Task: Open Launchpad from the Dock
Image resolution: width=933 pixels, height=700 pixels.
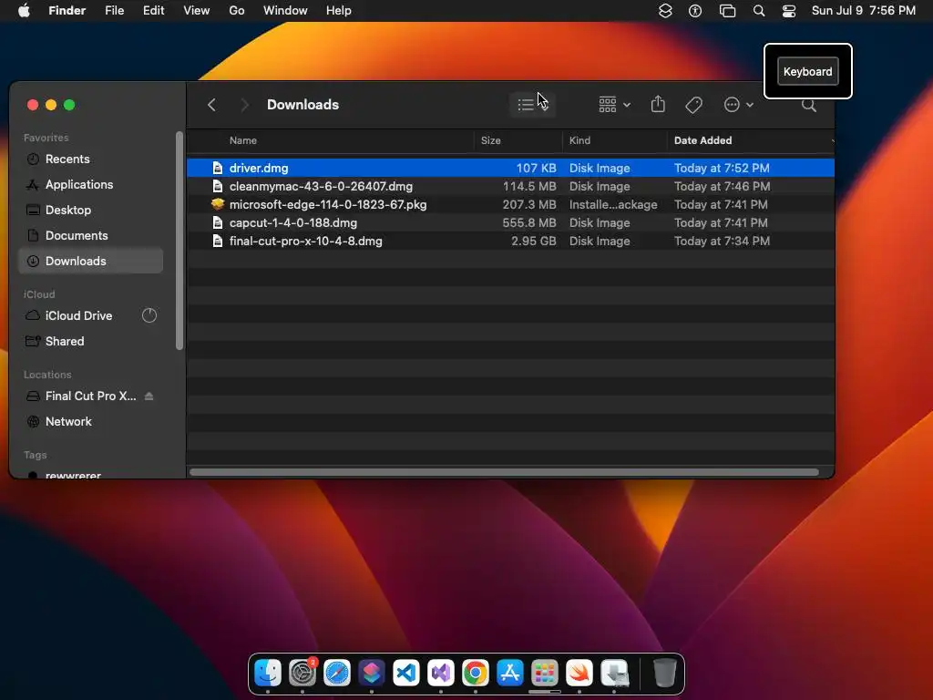Action: click(545, 674)
